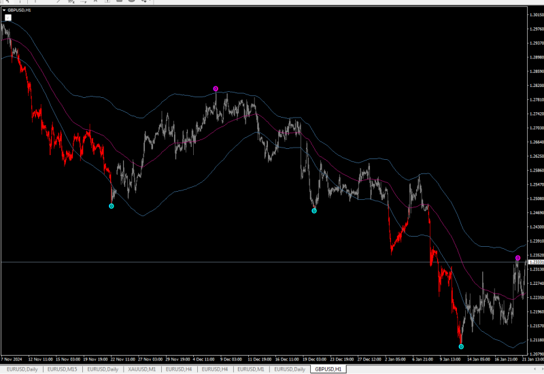Click the highlighted 1.2333 current price label

536,262
